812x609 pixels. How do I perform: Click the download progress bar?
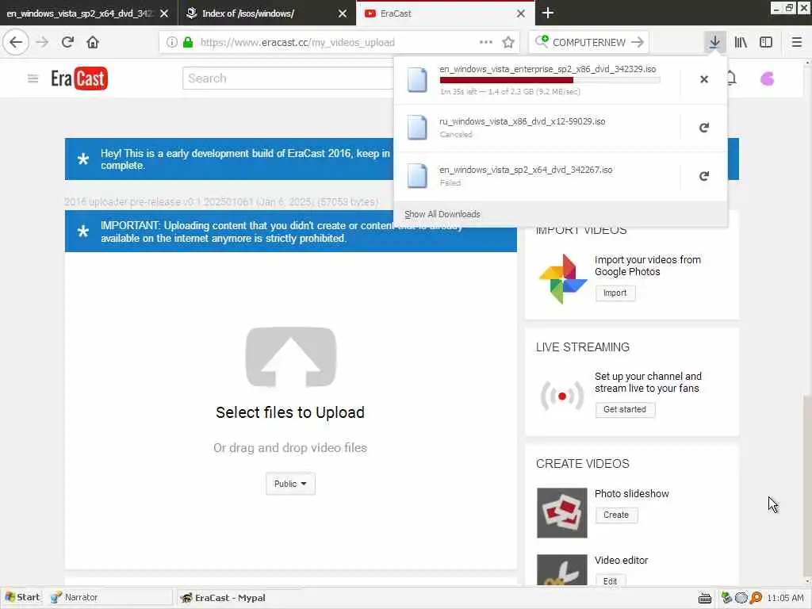550,80
